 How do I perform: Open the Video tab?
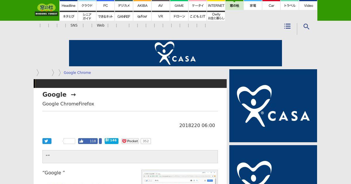[308, 5]
